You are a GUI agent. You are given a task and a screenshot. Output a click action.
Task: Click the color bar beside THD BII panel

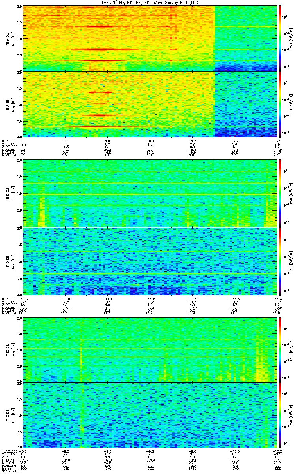click(x=280, y=261)
